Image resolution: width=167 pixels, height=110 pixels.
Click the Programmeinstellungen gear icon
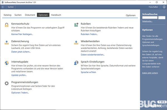pos(7,83)
